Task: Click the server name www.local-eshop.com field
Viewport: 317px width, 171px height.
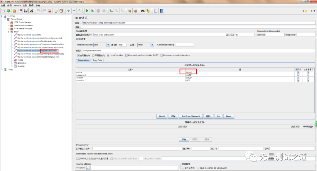Action: (159, 35)
